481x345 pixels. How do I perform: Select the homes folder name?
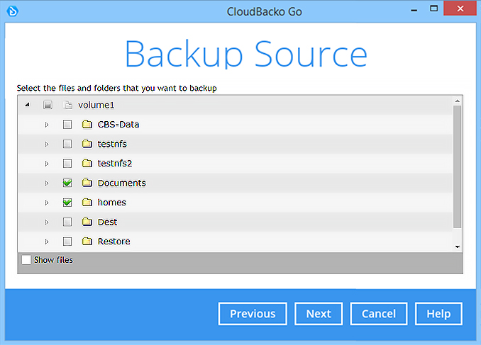click(x=111, y=203)
